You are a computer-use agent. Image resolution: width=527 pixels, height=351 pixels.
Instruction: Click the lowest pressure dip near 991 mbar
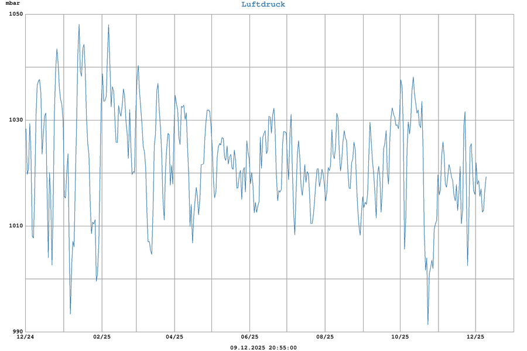point(428,324)
